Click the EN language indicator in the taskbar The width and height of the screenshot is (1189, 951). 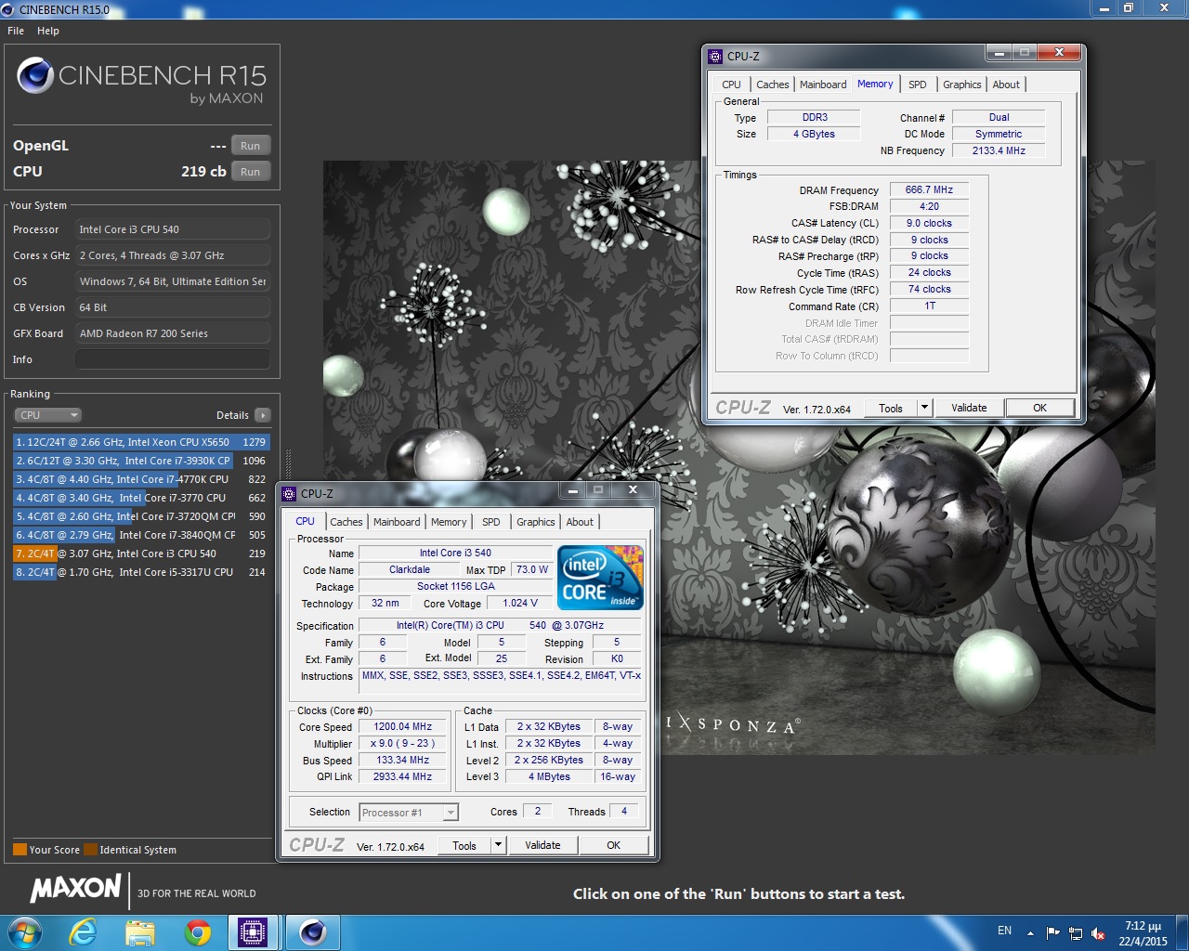point(1004,931)
